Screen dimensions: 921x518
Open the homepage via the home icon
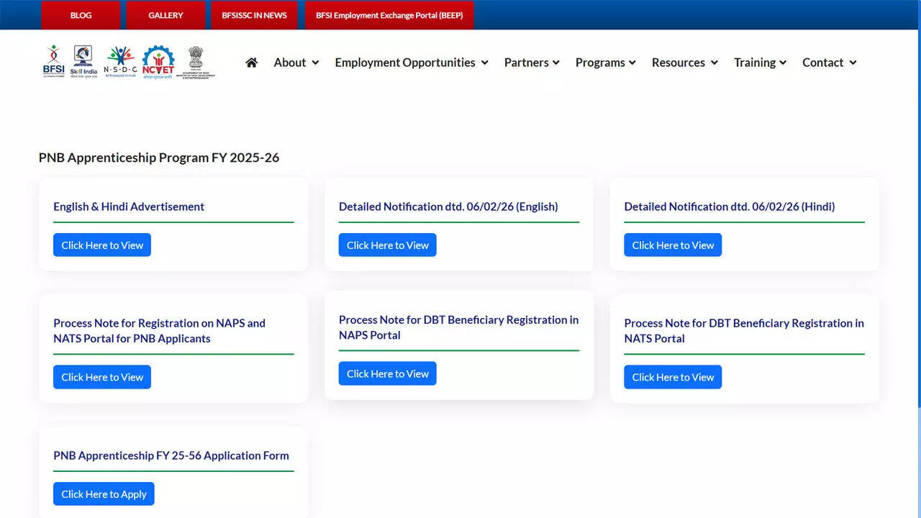point(251,63)
